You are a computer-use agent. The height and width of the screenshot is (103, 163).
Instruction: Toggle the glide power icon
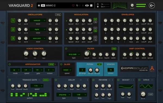(61, 64)
